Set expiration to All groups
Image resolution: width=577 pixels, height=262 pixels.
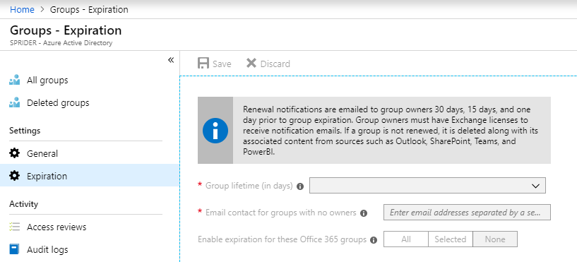[406, 239]
